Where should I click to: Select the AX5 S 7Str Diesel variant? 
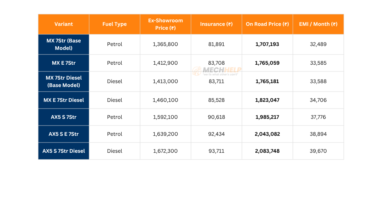[64, 151]
